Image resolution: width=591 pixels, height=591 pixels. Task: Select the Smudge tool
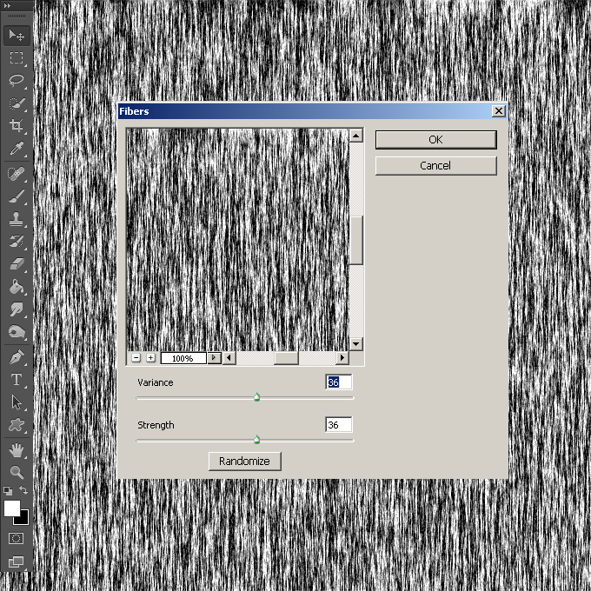(x=17, y=309)
